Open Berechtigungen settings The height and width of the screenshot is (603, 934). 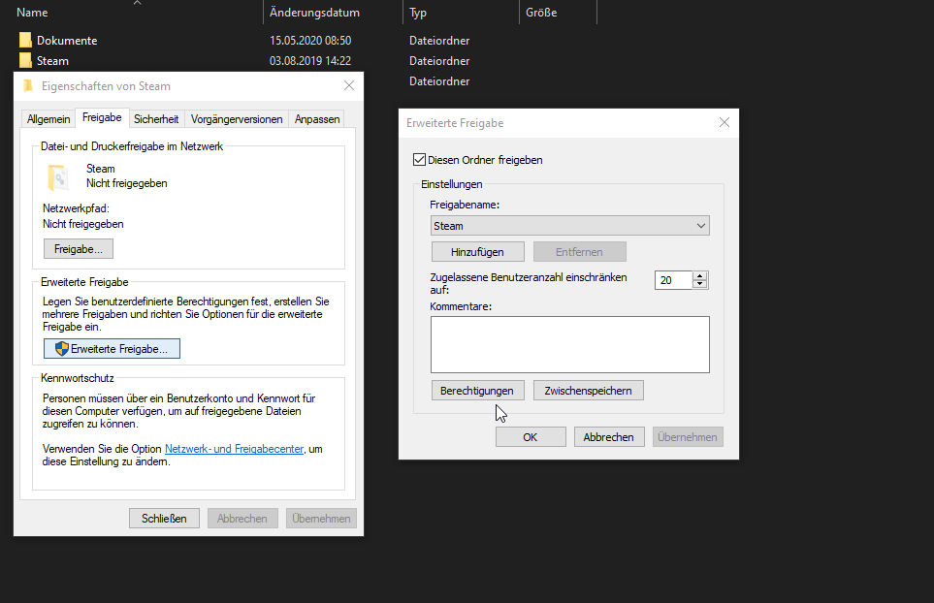pos(478,391)
